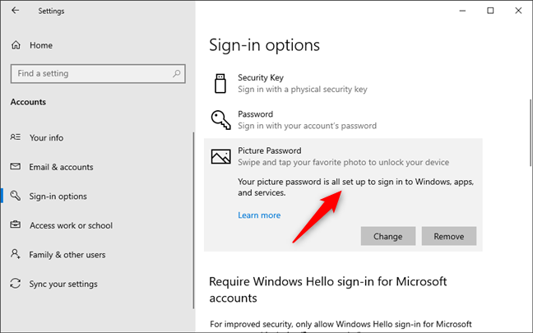Click the Access work or school briefcase icon
Viewport: 533px width, 333px height.
(16, 224)
